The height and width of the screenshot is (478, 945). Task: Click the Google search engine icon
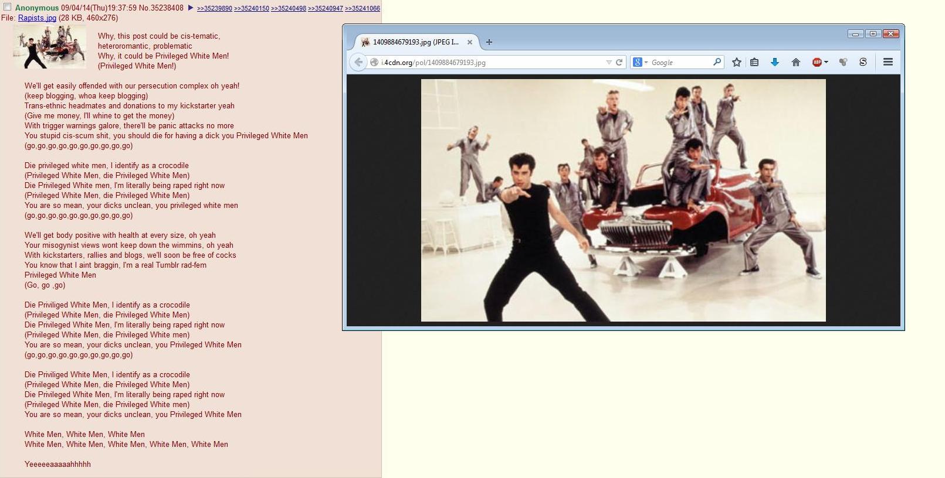pyautogui.click(x=637, y=62)
